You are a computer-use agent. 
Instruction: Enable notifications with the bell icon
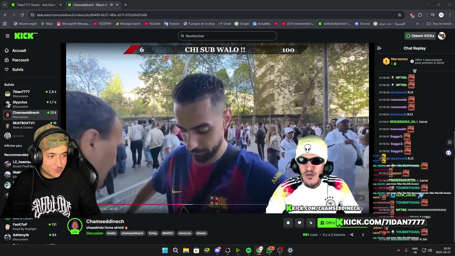coord(288,223)
